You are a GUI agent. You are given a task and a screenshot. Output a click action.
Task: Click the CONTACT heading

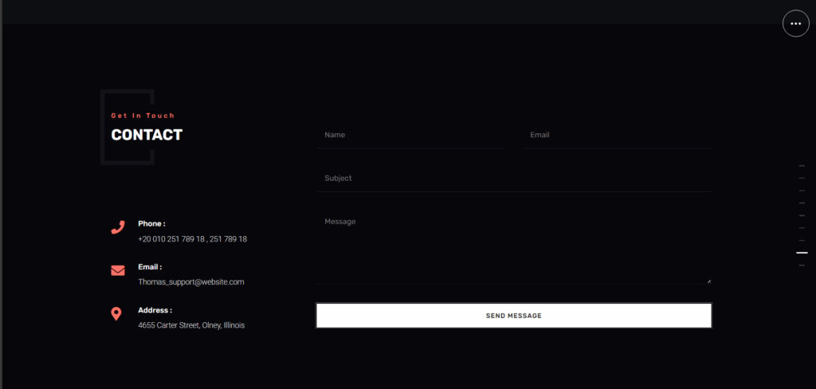point(147,136)
